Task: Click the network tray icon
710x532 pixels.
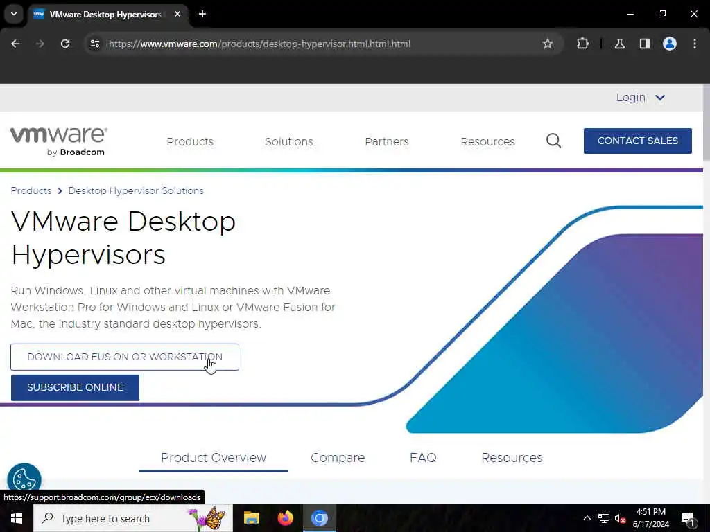Action: 604,518
